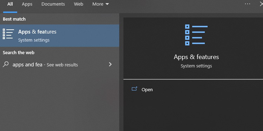Open Apps & features best match result
The width and height of the screenshot is (263, 131).
[60, 36]
